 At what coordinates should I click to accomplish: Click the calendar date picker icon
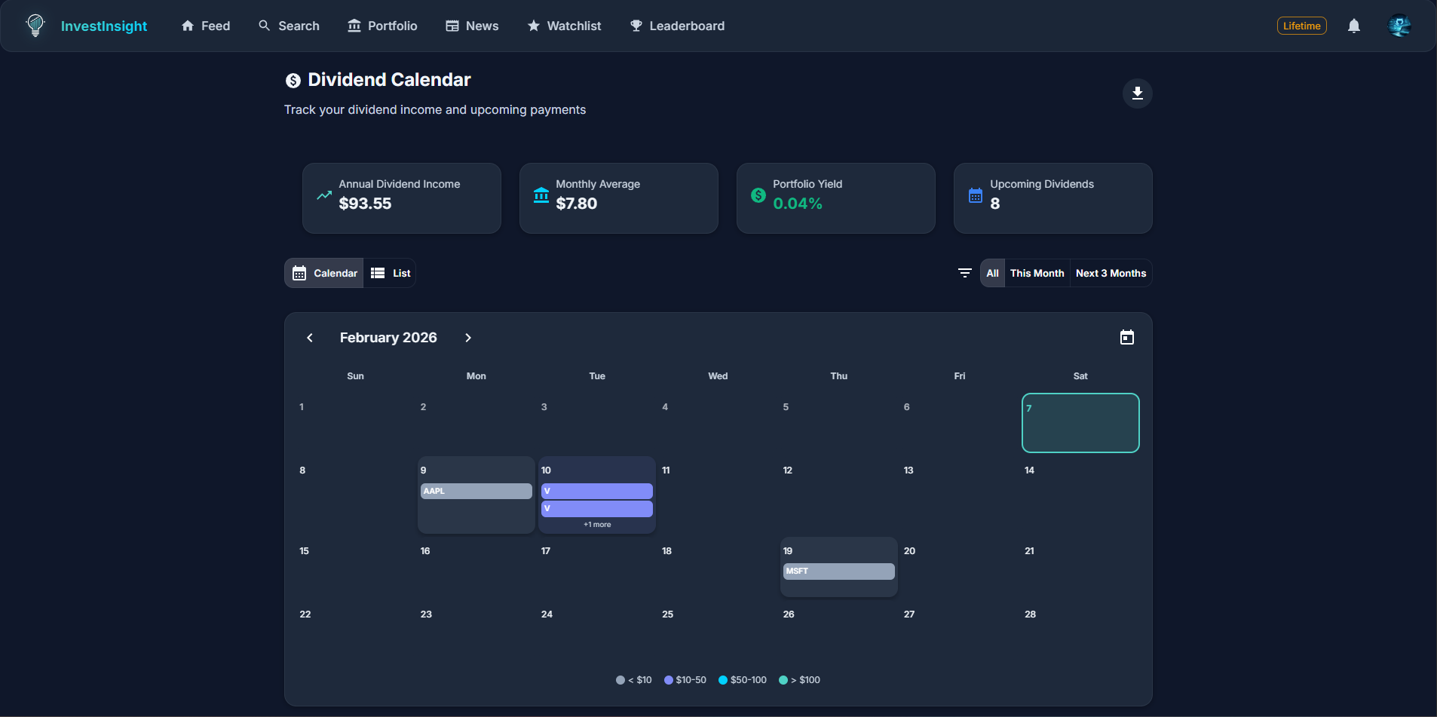tap(1126, 337)
